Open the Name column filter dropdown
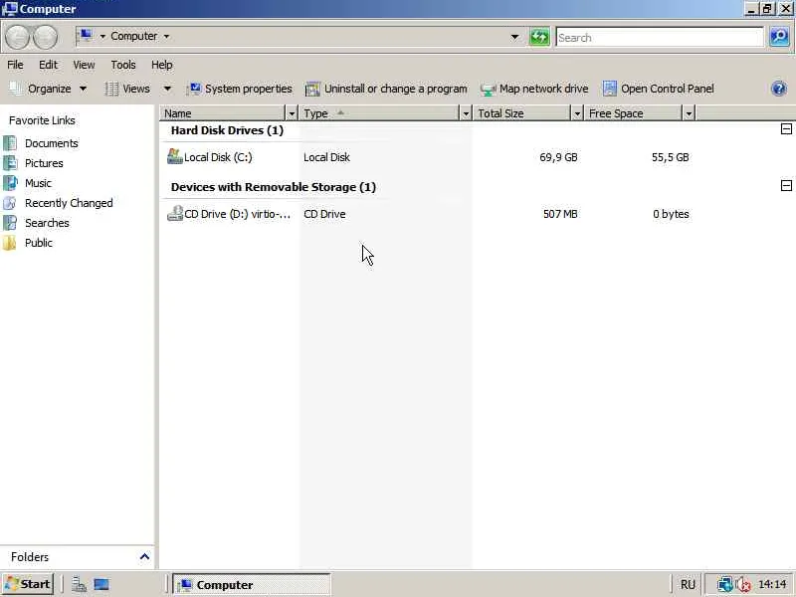Screen dimensions: 796x597 coord(292,113)
